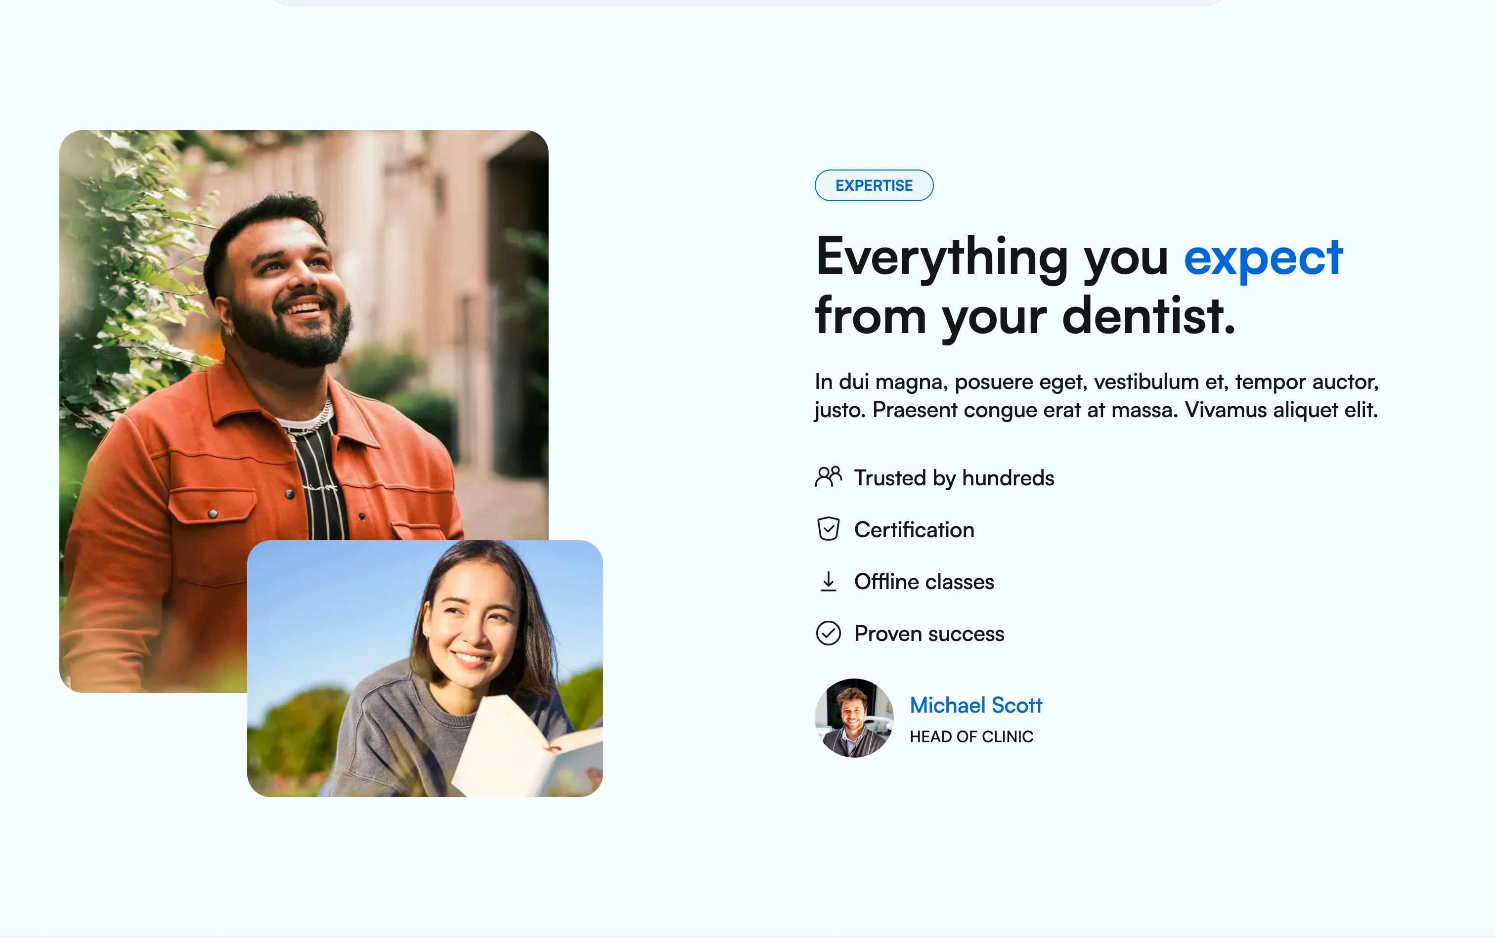Click the circled checkmark Proven success icon
Viewport: 1495px width, 938px height.
point(828,634)
